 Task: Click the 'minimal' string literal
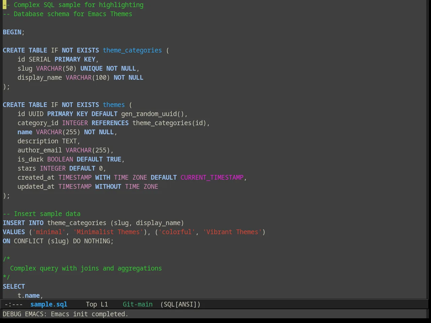click(49, 232)
